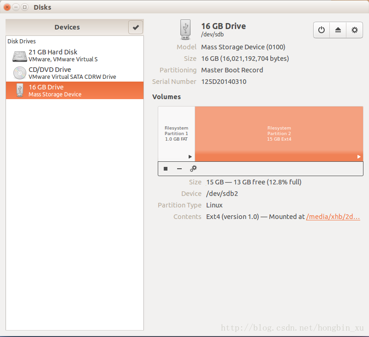The width and height of the screenshot is (369, 337).
Task: Open the /media/xhb/2d... mount point link
Action: click(x=333, y=217)
